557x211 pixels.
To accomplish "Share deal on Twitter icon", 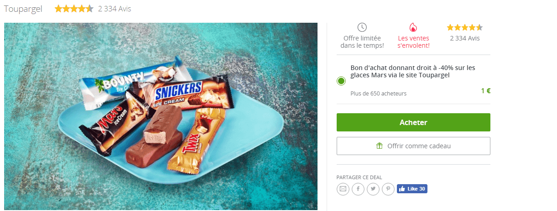I will click(x=373, y=189).
